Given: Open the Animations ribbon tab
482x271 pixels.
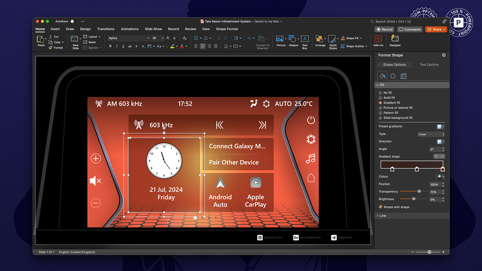Looking at the screenshot, I should coord(129,29).
